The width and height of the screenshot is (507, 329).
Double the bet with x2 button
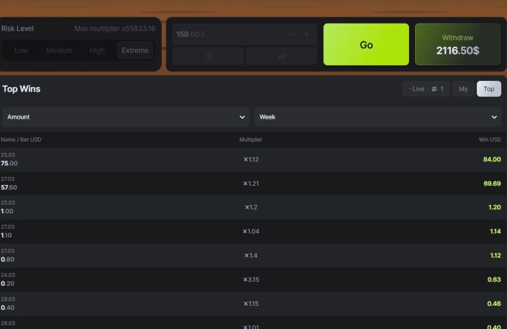[x=282, y=56]
